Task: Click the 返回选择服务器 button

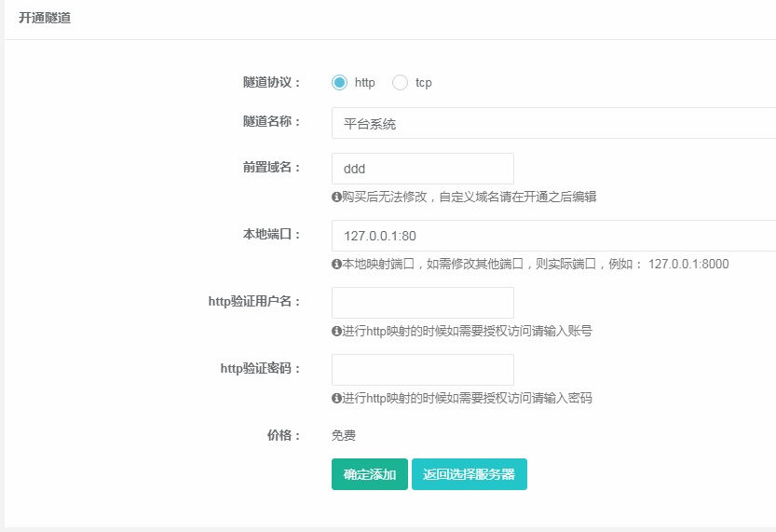Action: coord(470,474)
